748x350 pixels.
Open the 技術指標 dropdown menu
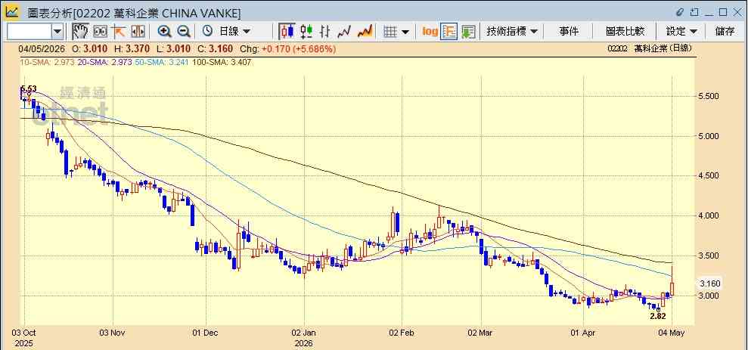pos(512,32)
